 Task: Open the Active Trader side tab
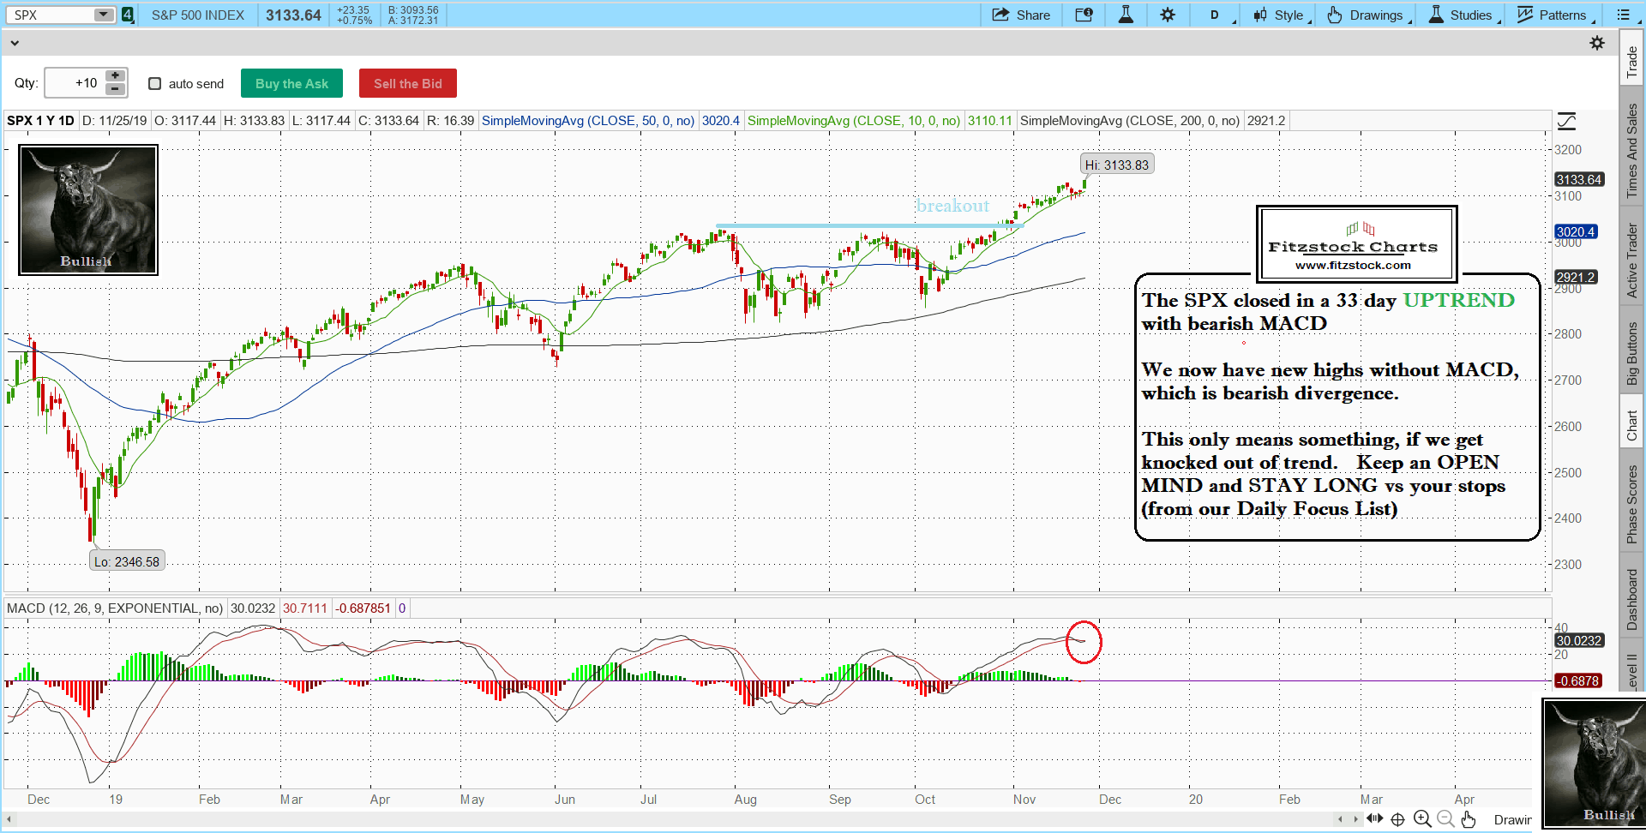pyautogui.click(x=1631, y=261)
